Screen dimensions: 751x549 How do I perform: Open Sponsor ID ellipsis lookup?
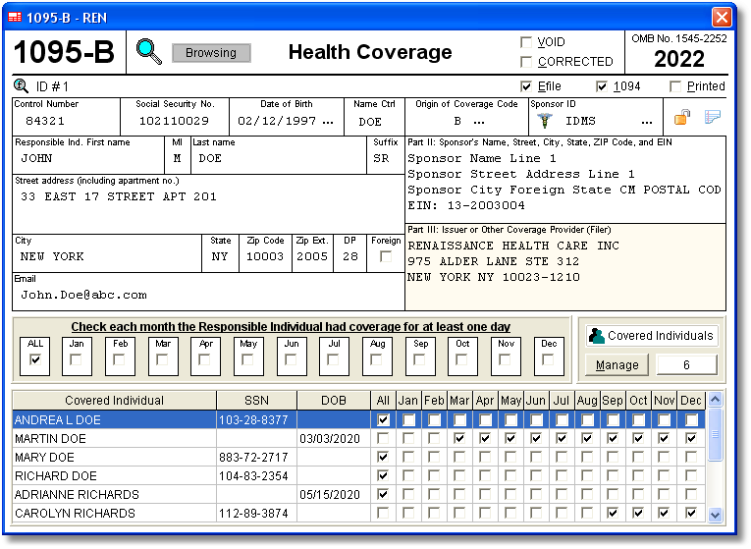pyautogui.click(x=646, y=122)
